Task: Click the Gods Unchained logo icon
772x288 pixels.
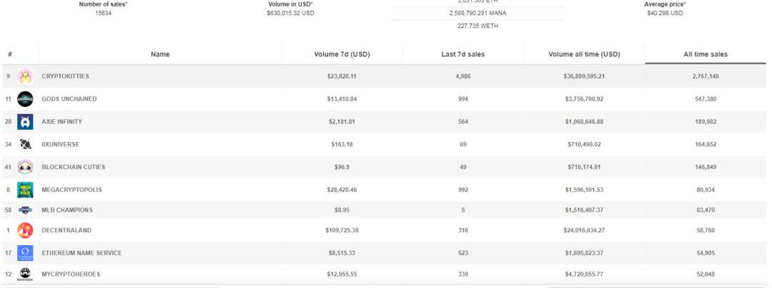Action: tap(25, 99)
